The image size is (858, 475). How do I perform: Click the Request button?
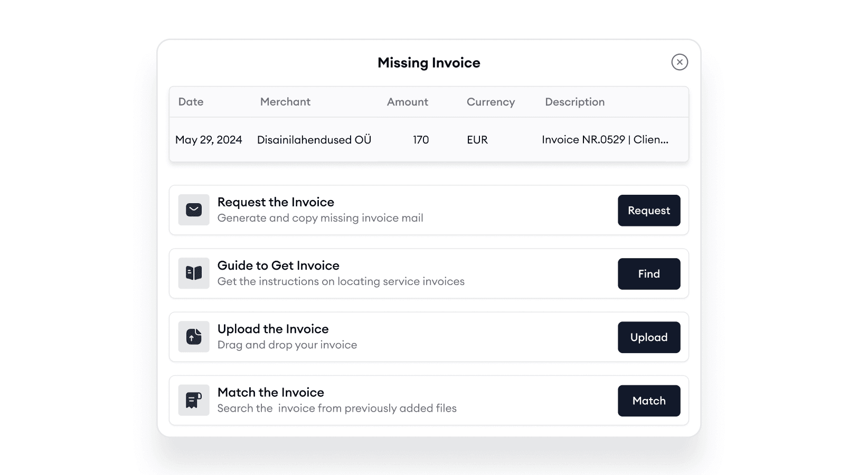(649, 210)
